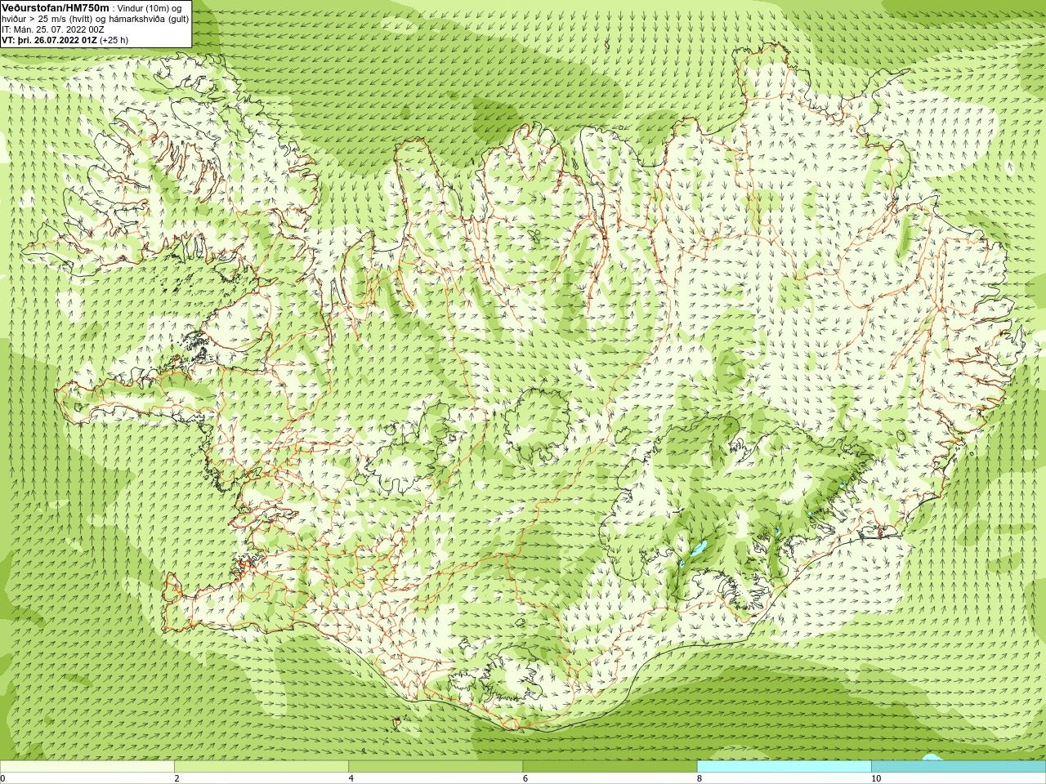
Task: Select the 6–8 dark green colorbar swatch
Action: tap(610, 767)
